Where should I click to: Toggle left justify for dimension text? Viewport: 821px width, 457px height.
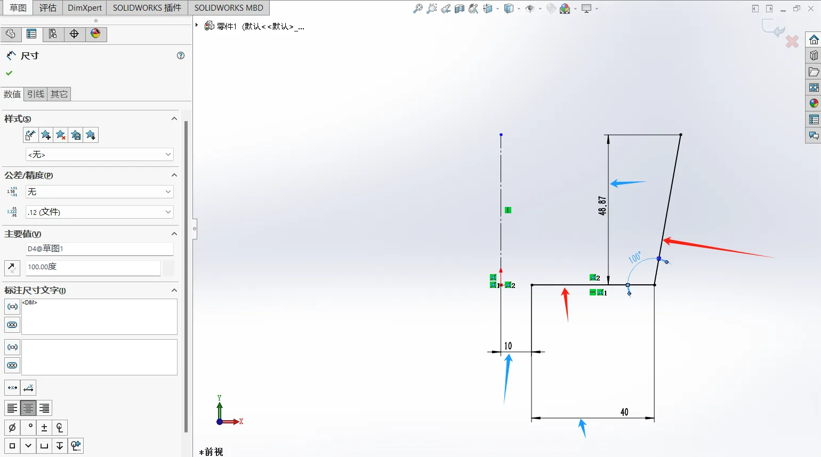coord(12,408)
